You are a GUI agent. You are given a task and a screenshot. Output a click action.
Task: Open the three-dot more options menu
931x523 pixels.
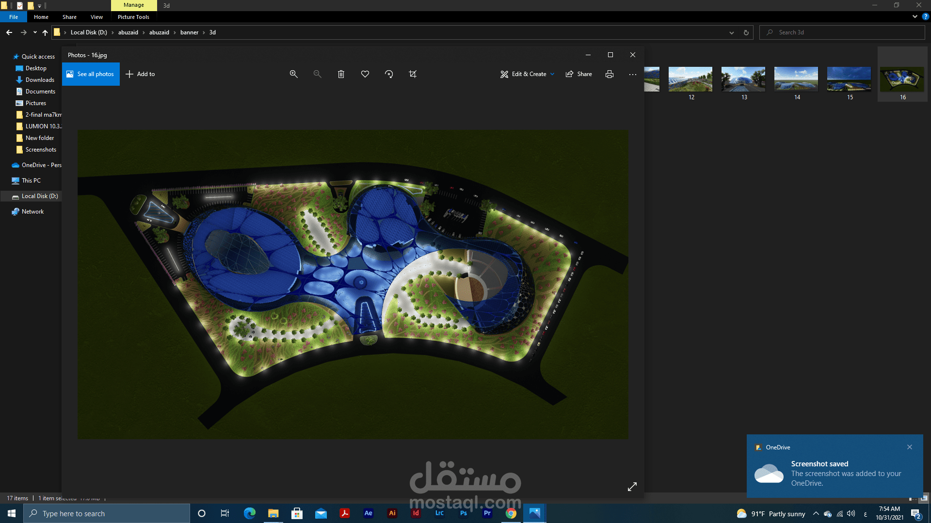(633, 74)
